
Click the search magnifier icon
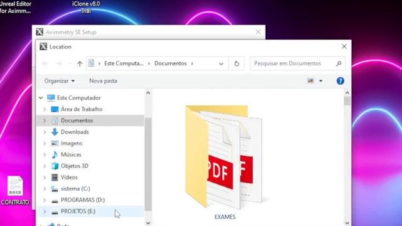[339, 63]
